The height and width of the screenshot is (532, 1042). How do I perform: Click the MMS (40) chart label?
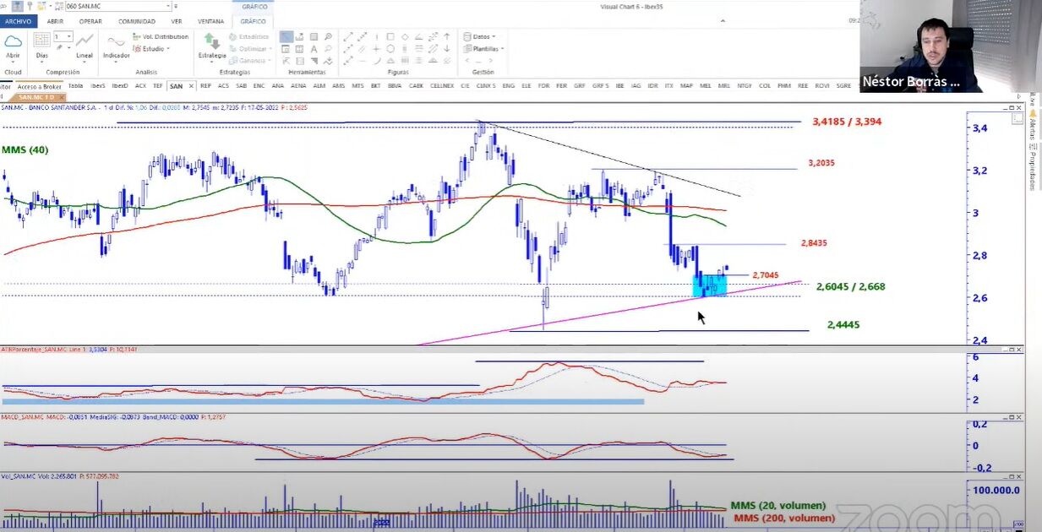[x=25, y=149]
